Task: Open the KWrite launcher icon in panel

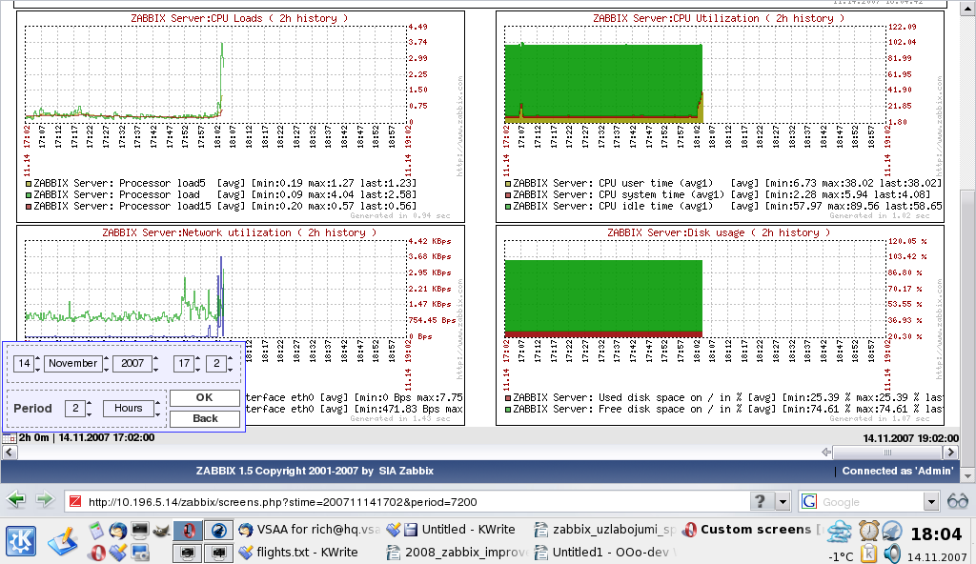Action: [117, 553]
